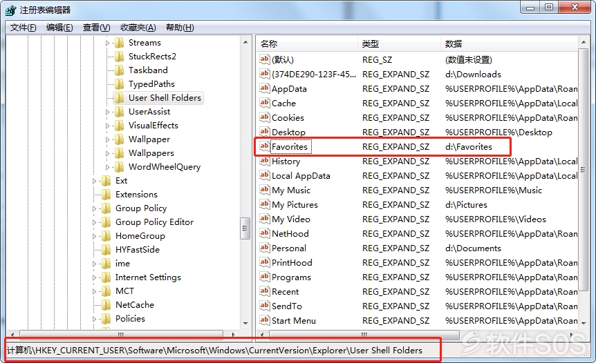Open the 收藏夹(A) menu
Image resolution: width=596 pixels, height=363 pixels.
point(138,28)
